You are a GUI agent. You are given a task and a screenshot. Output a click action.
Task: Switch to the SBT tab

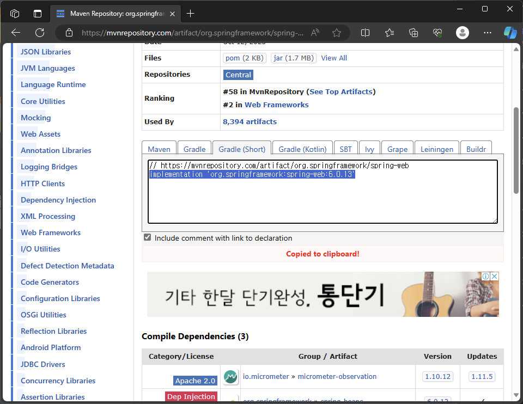(x=345, y=149)
